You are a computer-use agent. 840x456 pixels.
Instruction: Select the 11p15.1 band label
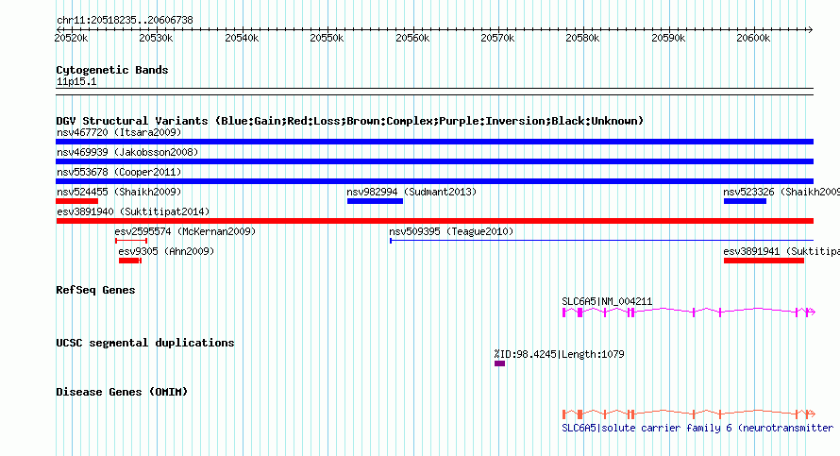coord(76,81)
